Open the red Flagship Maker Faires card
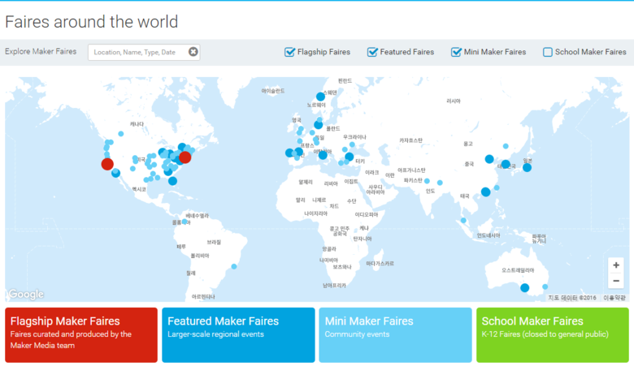The width and height of the screenshot is (634, 366). point(81,335)
